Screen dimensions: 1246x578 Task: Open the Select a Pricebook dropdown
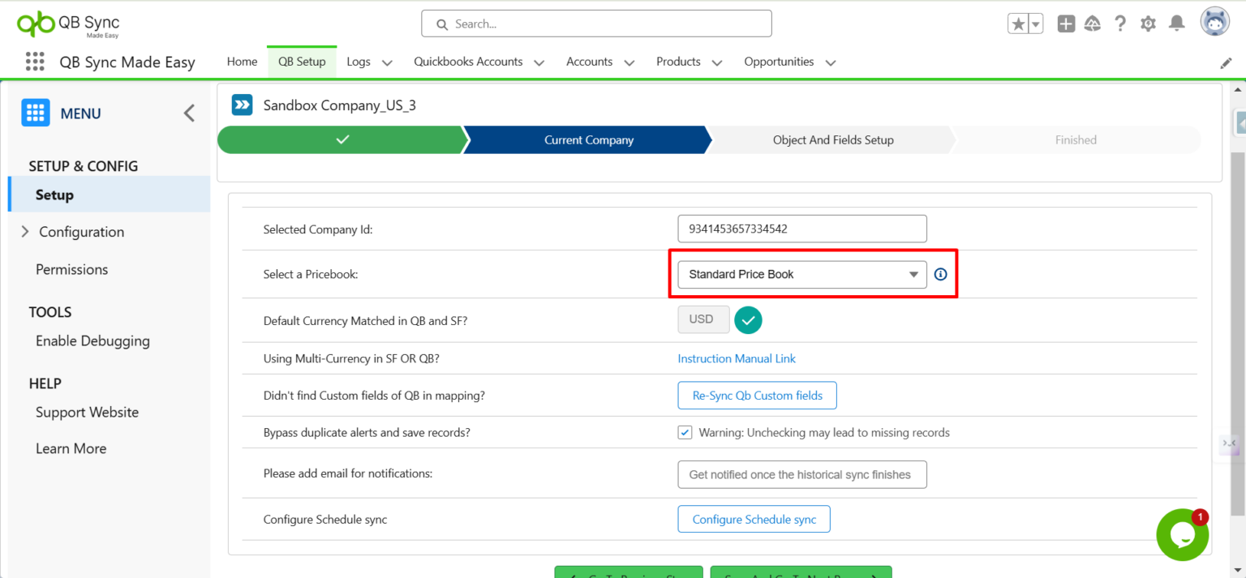coord(801,275)
